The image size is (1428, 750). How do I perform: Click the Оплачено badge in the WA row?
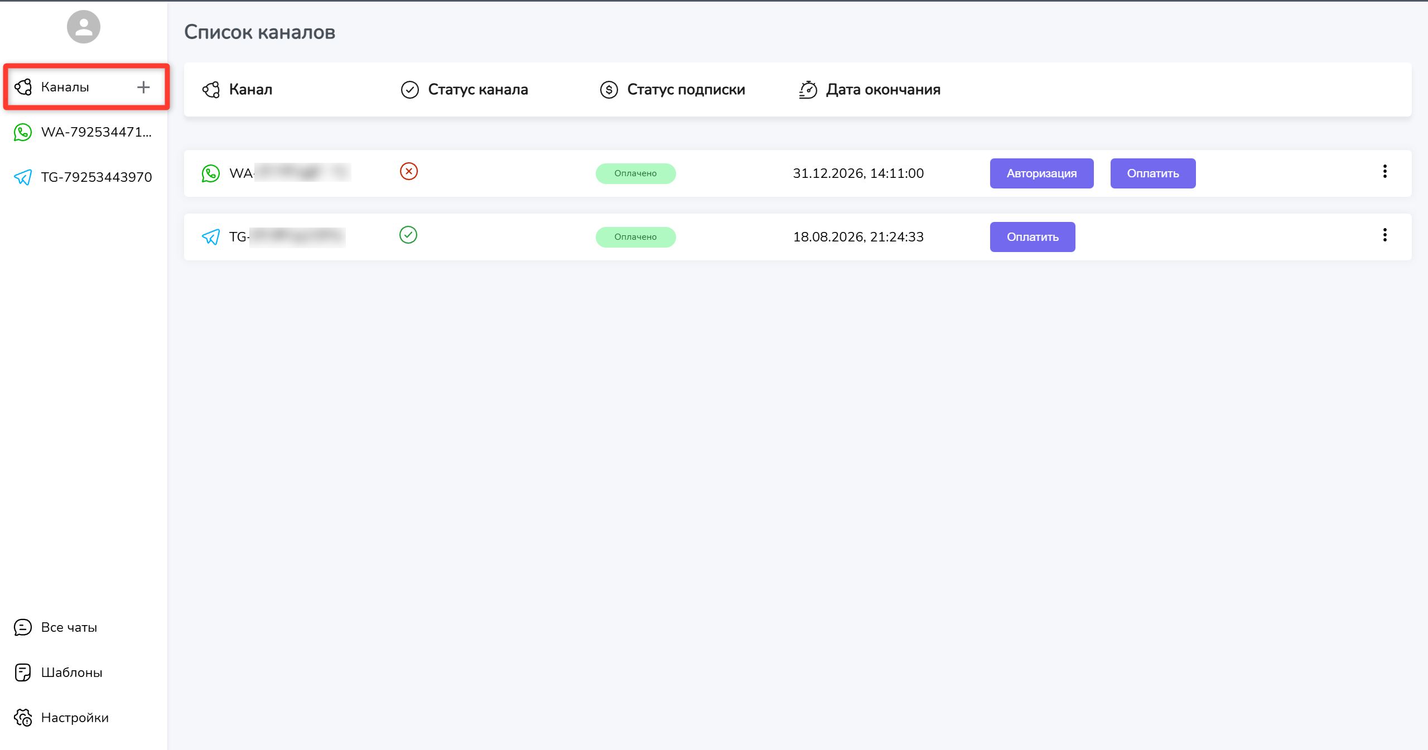[635, 173]
